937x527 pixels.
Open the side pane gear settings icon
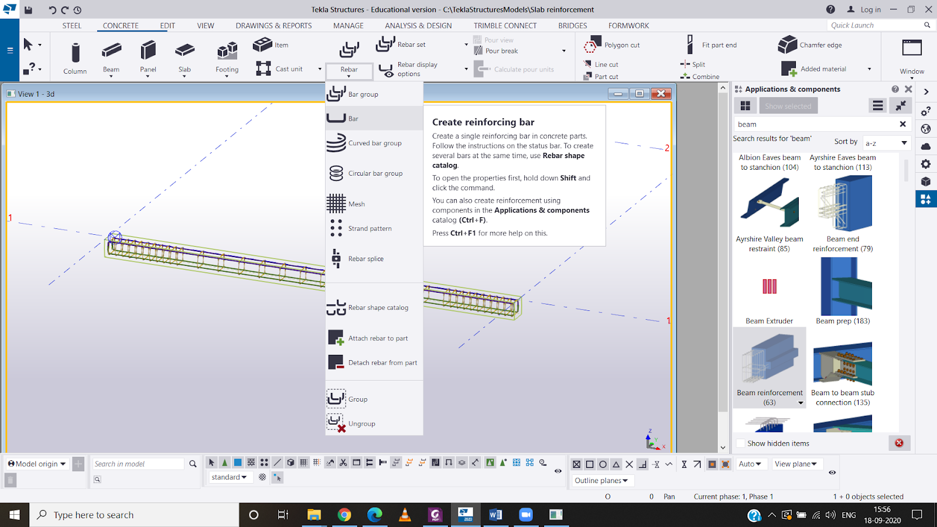(926, 164)
